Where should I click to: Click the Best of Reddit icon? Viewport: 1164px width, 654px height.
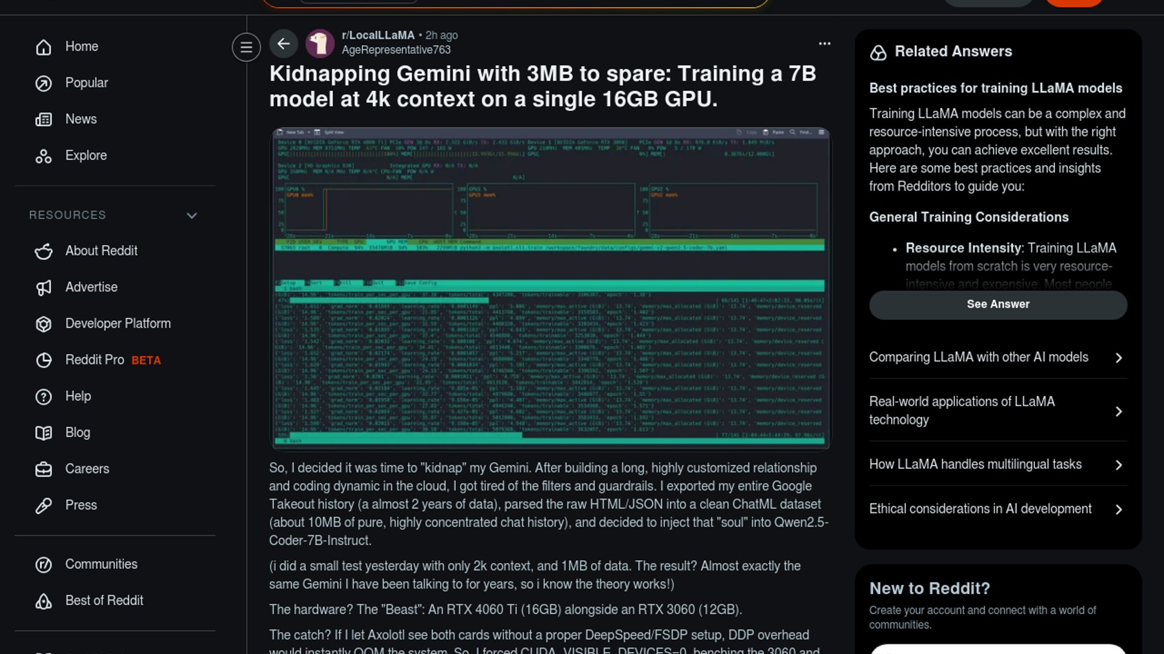click(x=44, y=601)
